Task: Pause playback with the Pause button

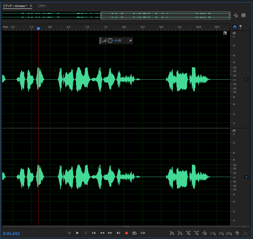Action: pyautogui.click(x=86, y=233)
